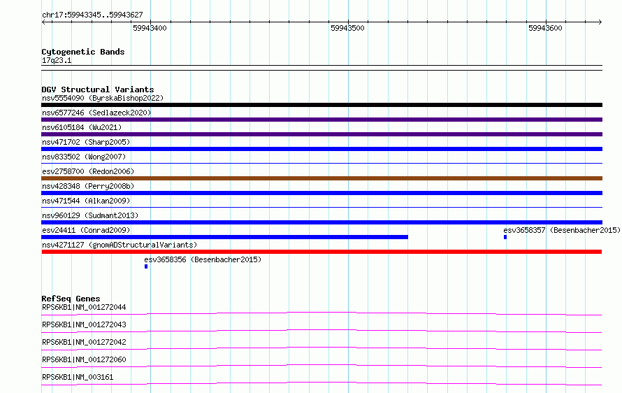Select the blue esv24411 variant bar

224,237
